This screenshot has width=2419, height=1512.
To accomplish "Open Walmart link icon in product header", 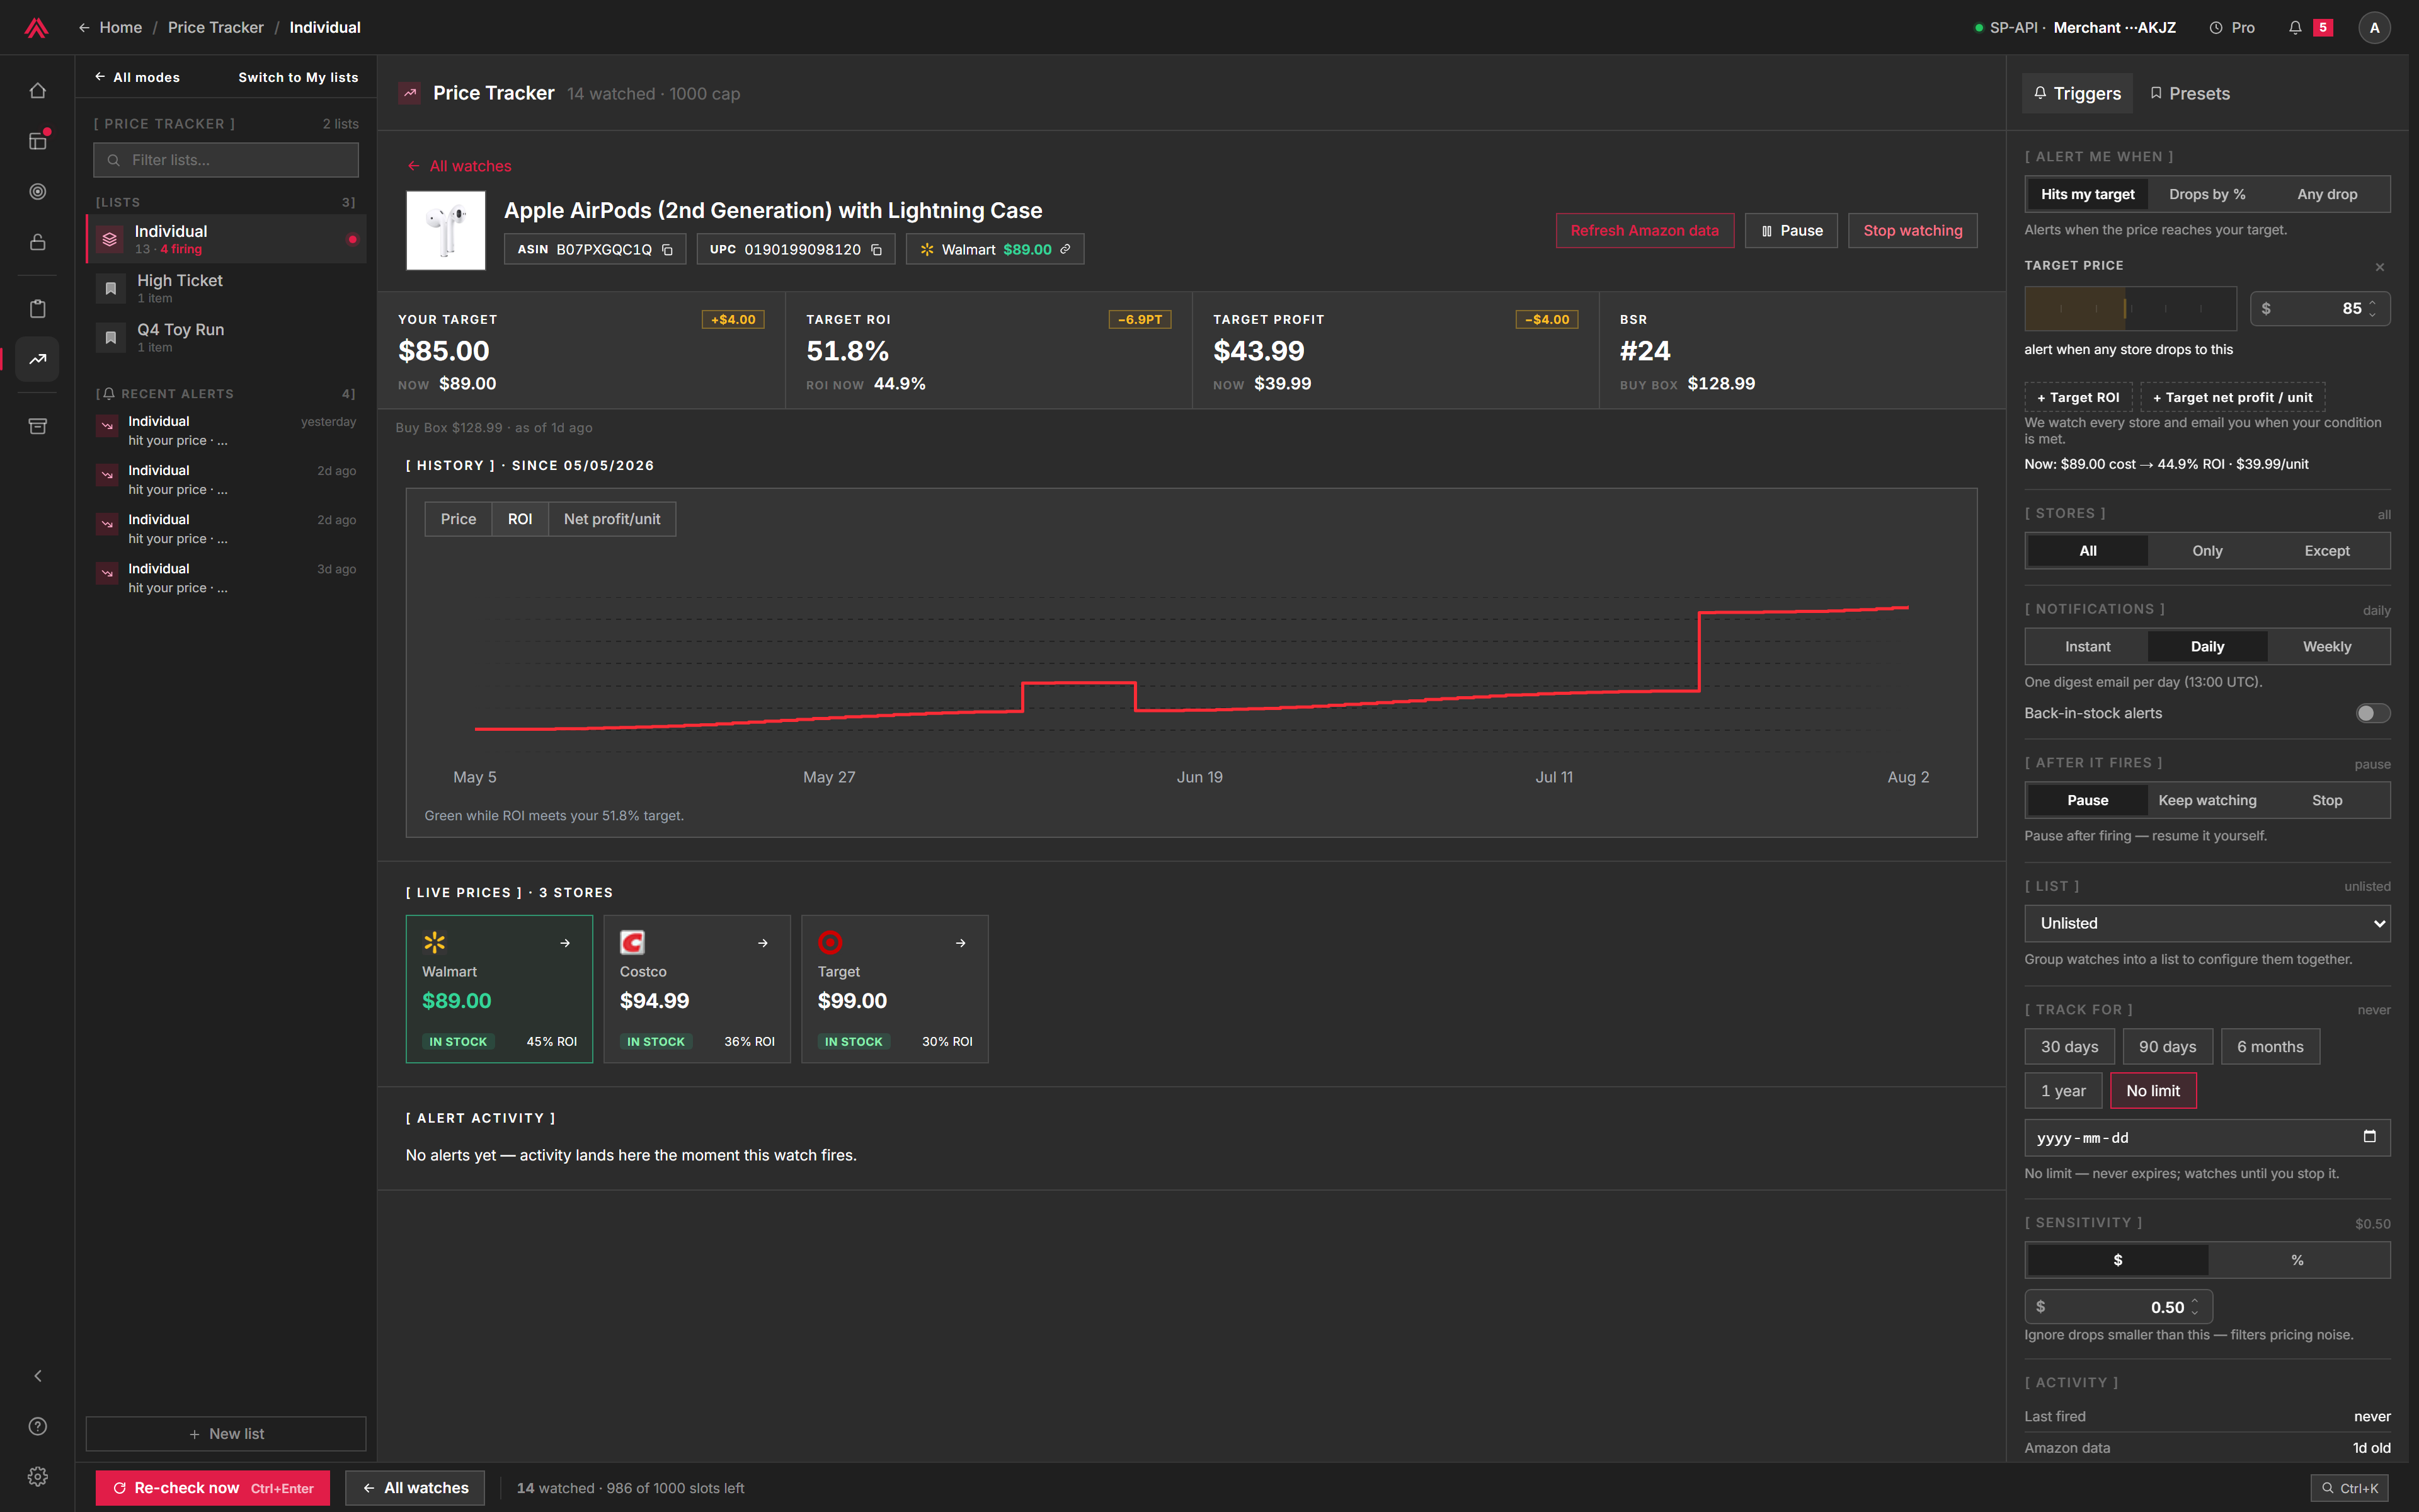I will [x=1066, y=249].
